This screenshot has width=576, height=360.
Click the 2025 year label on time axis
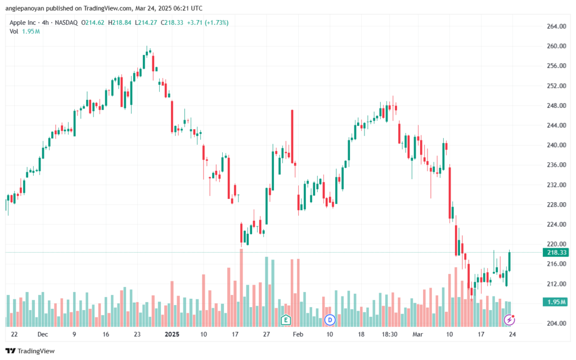coord(172,334)
